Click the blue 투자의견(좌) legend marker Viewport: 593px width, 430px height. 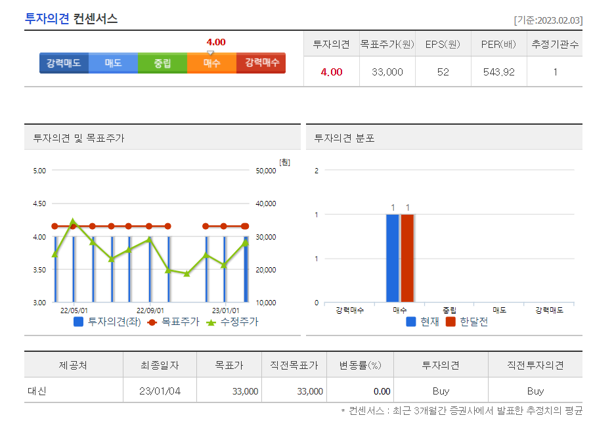click(78, 322)
